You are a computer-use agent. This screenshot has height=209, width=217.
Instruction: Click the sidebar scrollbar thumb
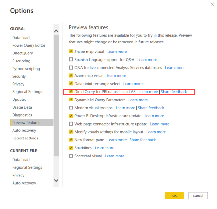point(56,96)
